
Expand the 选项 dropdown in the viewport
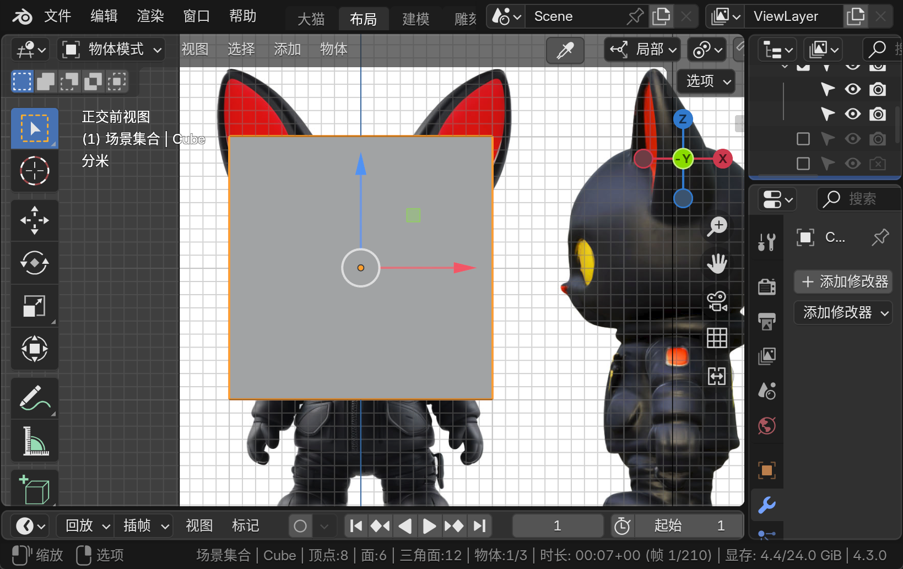[x=706, y=81]
